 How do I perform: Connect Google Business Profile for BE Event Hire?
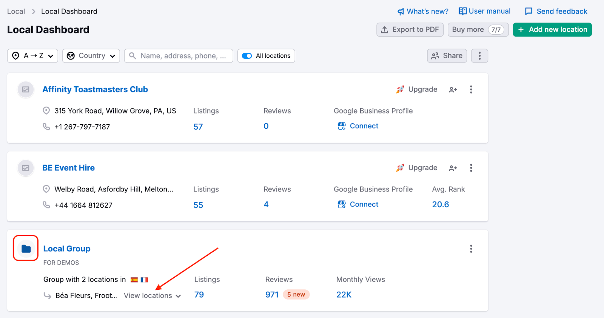click(x=358, y=204)
